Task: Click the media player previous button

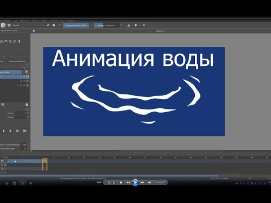Action: pos(128,183)
